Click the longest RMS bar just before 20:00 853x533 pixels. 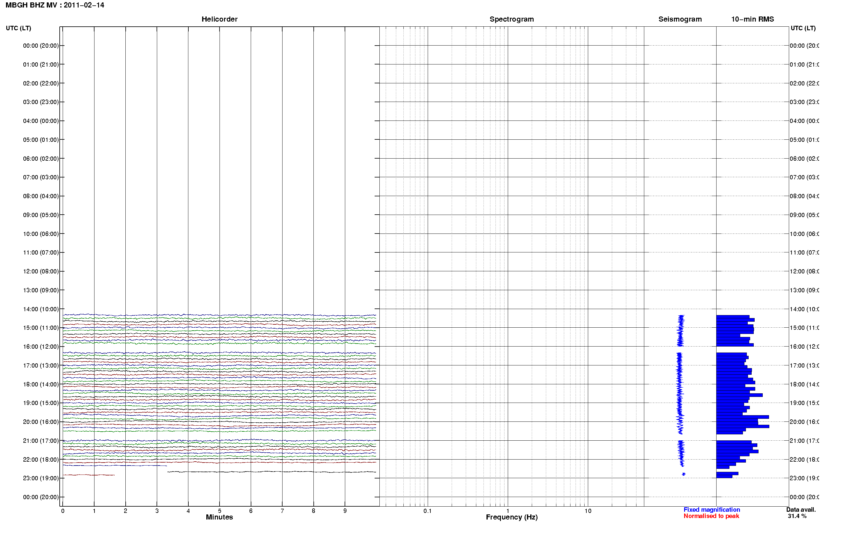(742, 417)
